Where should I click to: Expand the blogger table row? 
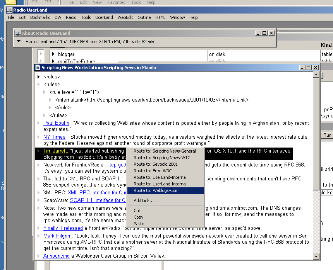coord(53,54)
